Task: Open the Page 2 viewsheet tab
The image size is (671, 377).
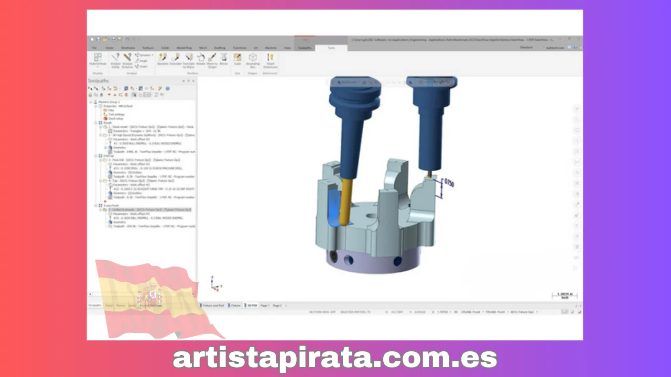Action: coord(277,305)
